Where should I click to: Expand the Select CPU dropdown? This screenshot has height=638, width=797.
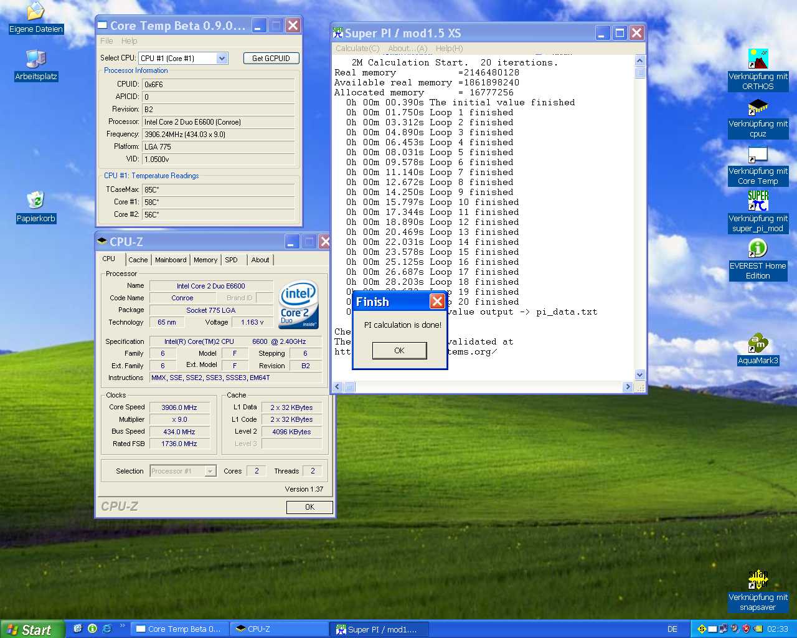pos(222,59)
